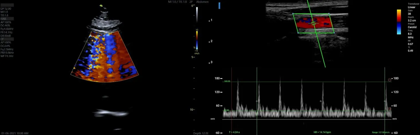Click the Abdomen preset label
The width and height of the screenshot is (420, 135).
click(203, 2)
